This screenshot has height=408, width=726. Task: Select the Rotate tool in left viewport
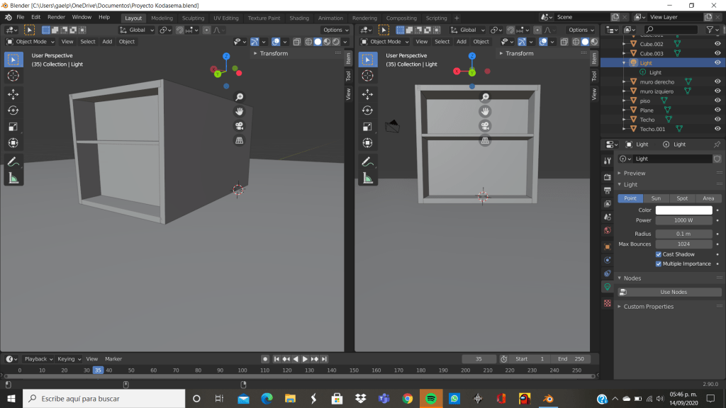pyautogui.click(x=13, y=110)
